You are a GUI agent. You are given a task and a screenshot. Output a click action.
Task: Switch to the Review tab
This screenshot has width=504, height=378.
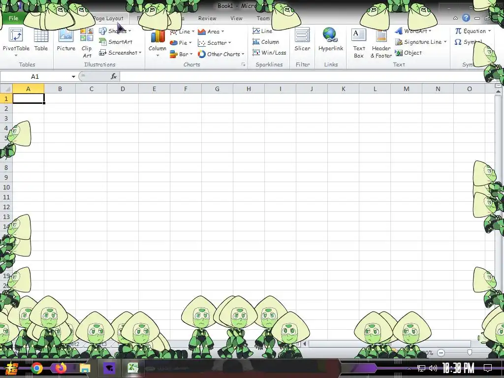click(x=207, y=18)
